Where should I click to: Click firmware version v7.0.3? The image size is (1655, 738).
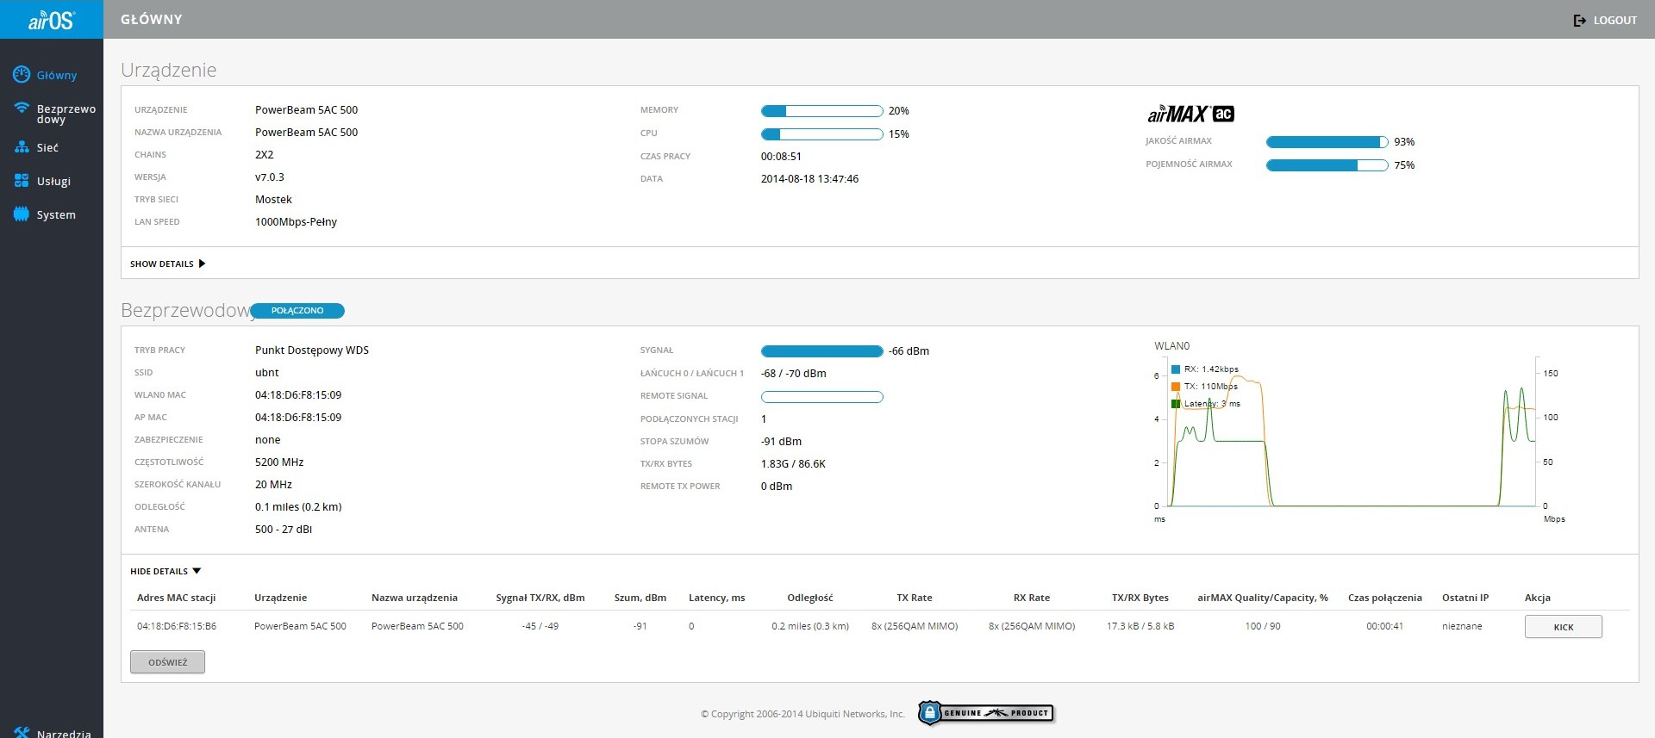[270, 177]
